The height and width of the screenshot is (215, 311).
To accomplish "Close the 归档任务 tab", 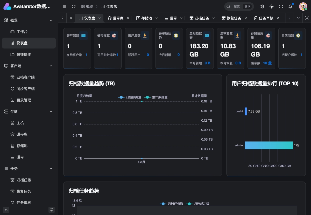I will click(214, 18).
